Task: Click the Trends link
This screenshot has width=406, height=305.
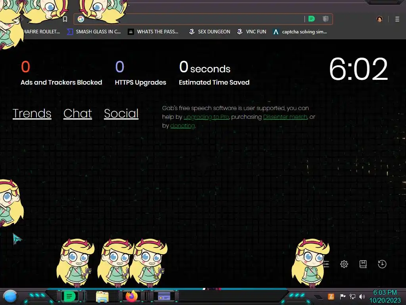Action: click(32, 113)
